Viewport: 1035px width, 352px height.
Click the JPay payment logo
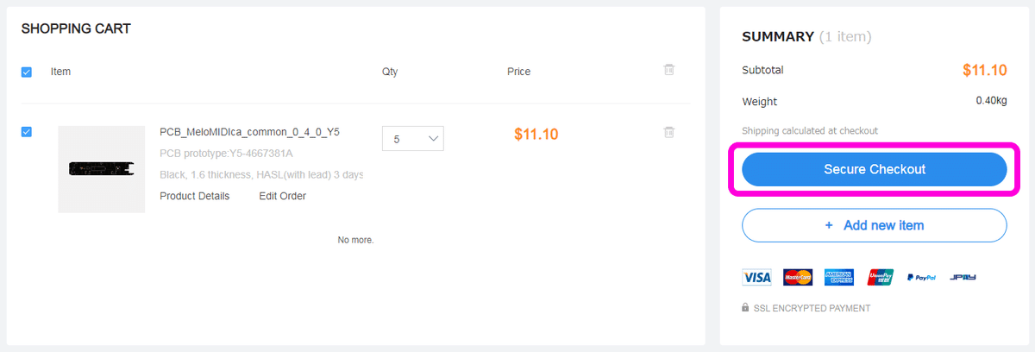tap(962, 278)
